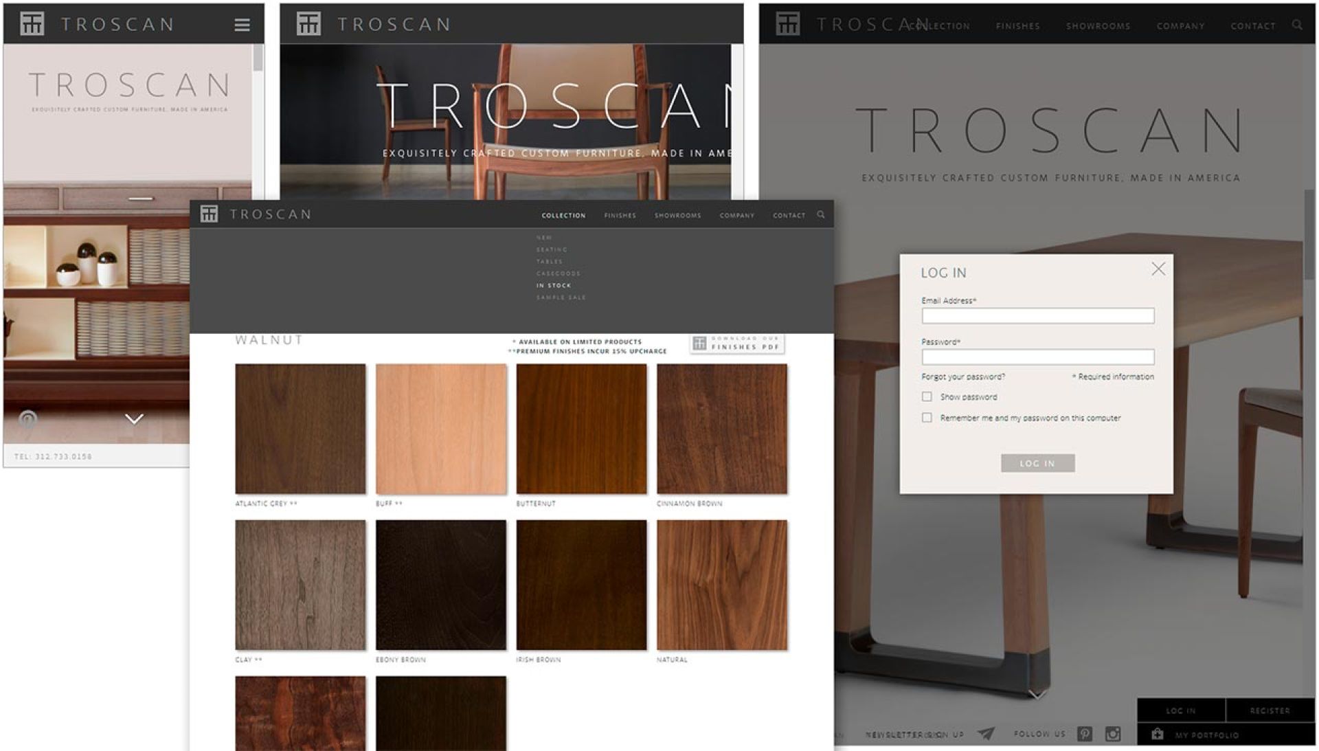The width and height of the screenshot is (1319, 751).
Task: Select the Cinnamon Brown walnut swatch
Action: (x=722, y=429)
